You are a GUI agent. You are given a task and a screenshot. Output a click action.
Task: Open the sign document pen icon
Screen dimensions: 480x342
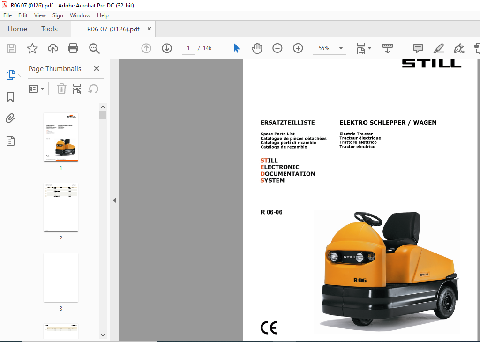pyautogui.click(x=459, y=48)
